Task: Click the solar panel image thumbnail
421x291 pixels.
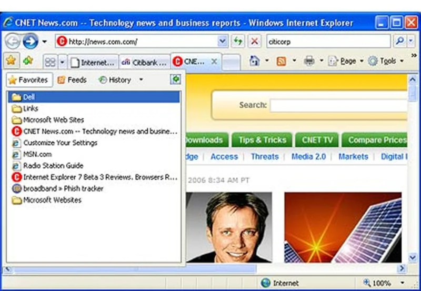Action: click(343, 227)
